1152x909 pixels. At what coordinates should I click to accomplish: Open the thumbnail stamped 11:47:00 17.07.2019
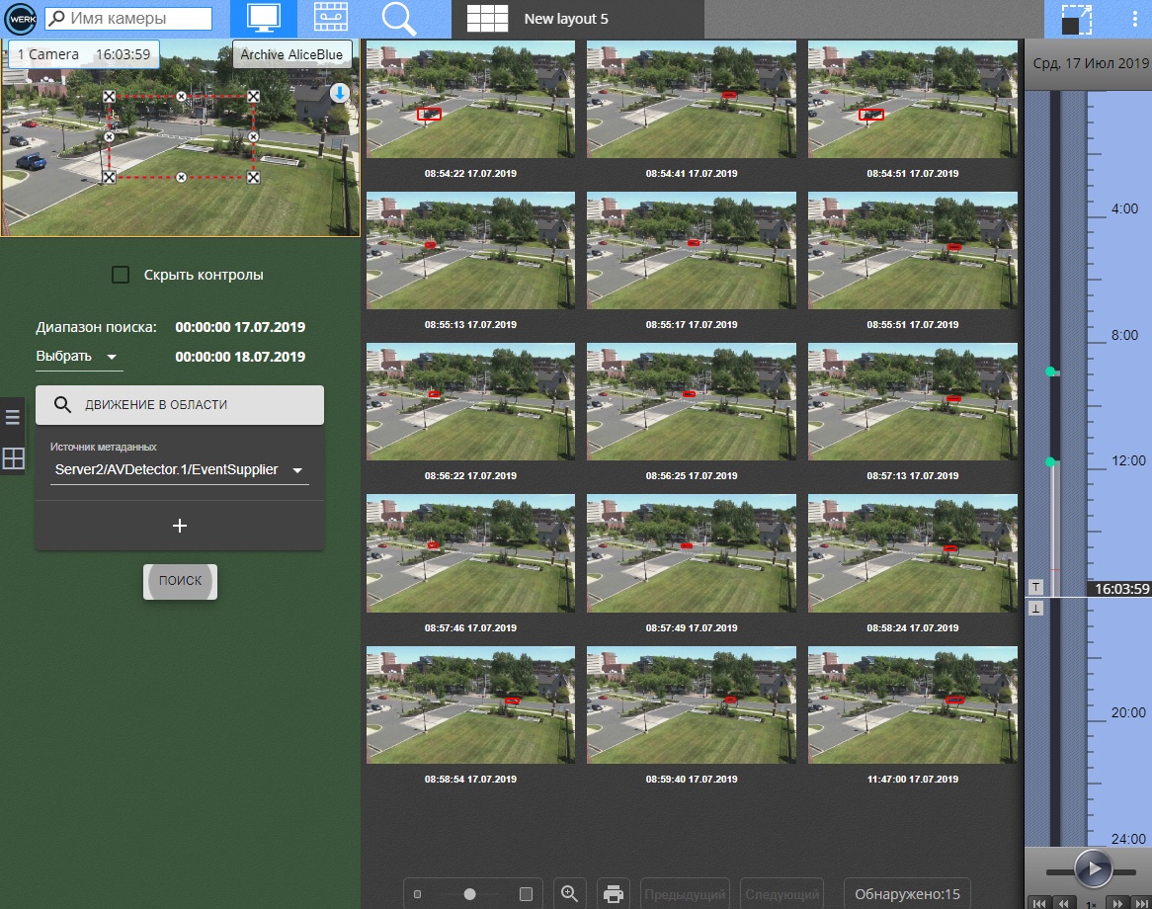[913, 704]
